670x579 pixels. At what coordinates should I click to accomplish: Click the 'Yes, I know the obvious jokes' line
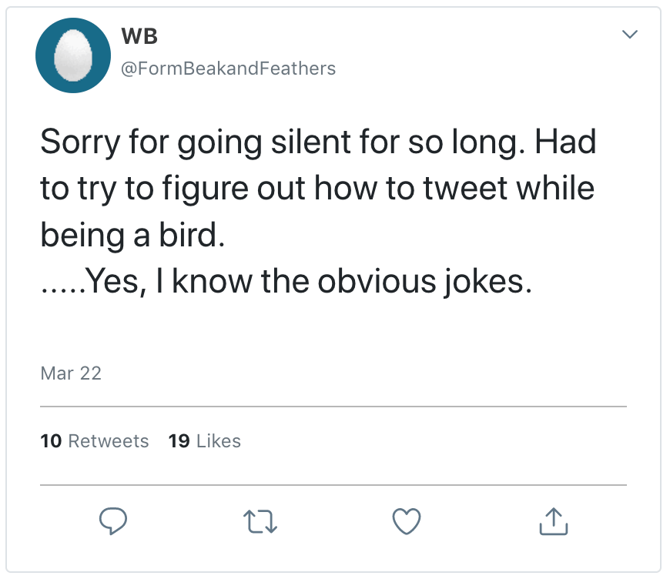pyautogui.click(x=286, y=283)
